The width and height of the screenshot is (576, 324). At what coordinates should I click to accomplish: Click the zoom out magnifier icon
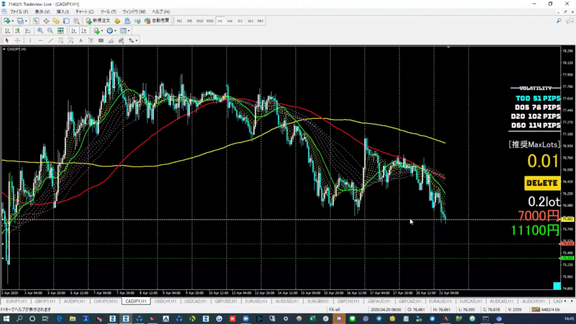coord(50,30)
